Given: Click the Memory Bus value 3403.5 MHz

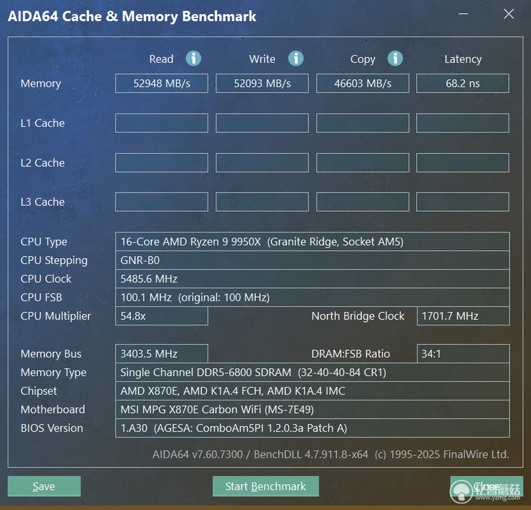Looking at the screenshot, I should [161, 354].
